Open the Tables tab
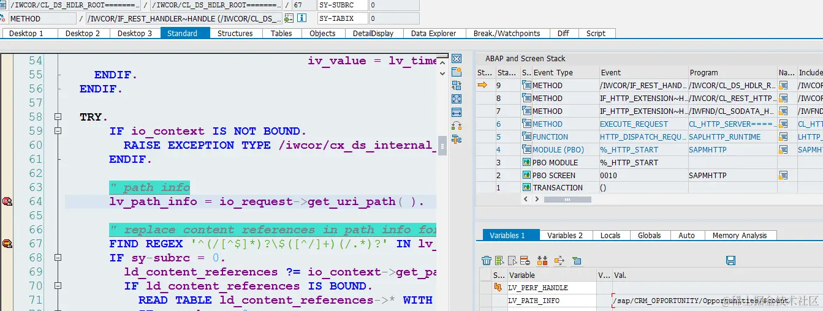 pos(281,33)
